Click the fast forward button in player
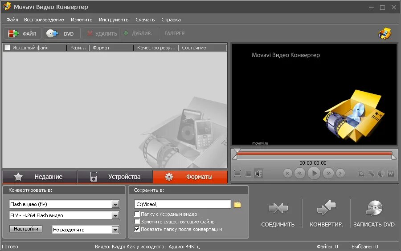Viewport: 401px width, 251px height. click(x=328, y=174)
